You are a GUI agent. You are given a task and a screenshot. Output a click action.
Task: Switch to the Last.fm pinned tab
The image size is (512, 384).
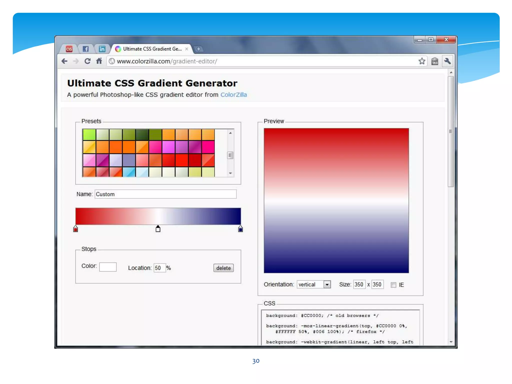69,49
